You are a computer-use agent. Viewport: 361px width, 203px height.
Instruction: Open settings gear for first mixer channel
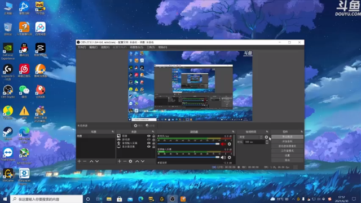(x=230, y=144)
